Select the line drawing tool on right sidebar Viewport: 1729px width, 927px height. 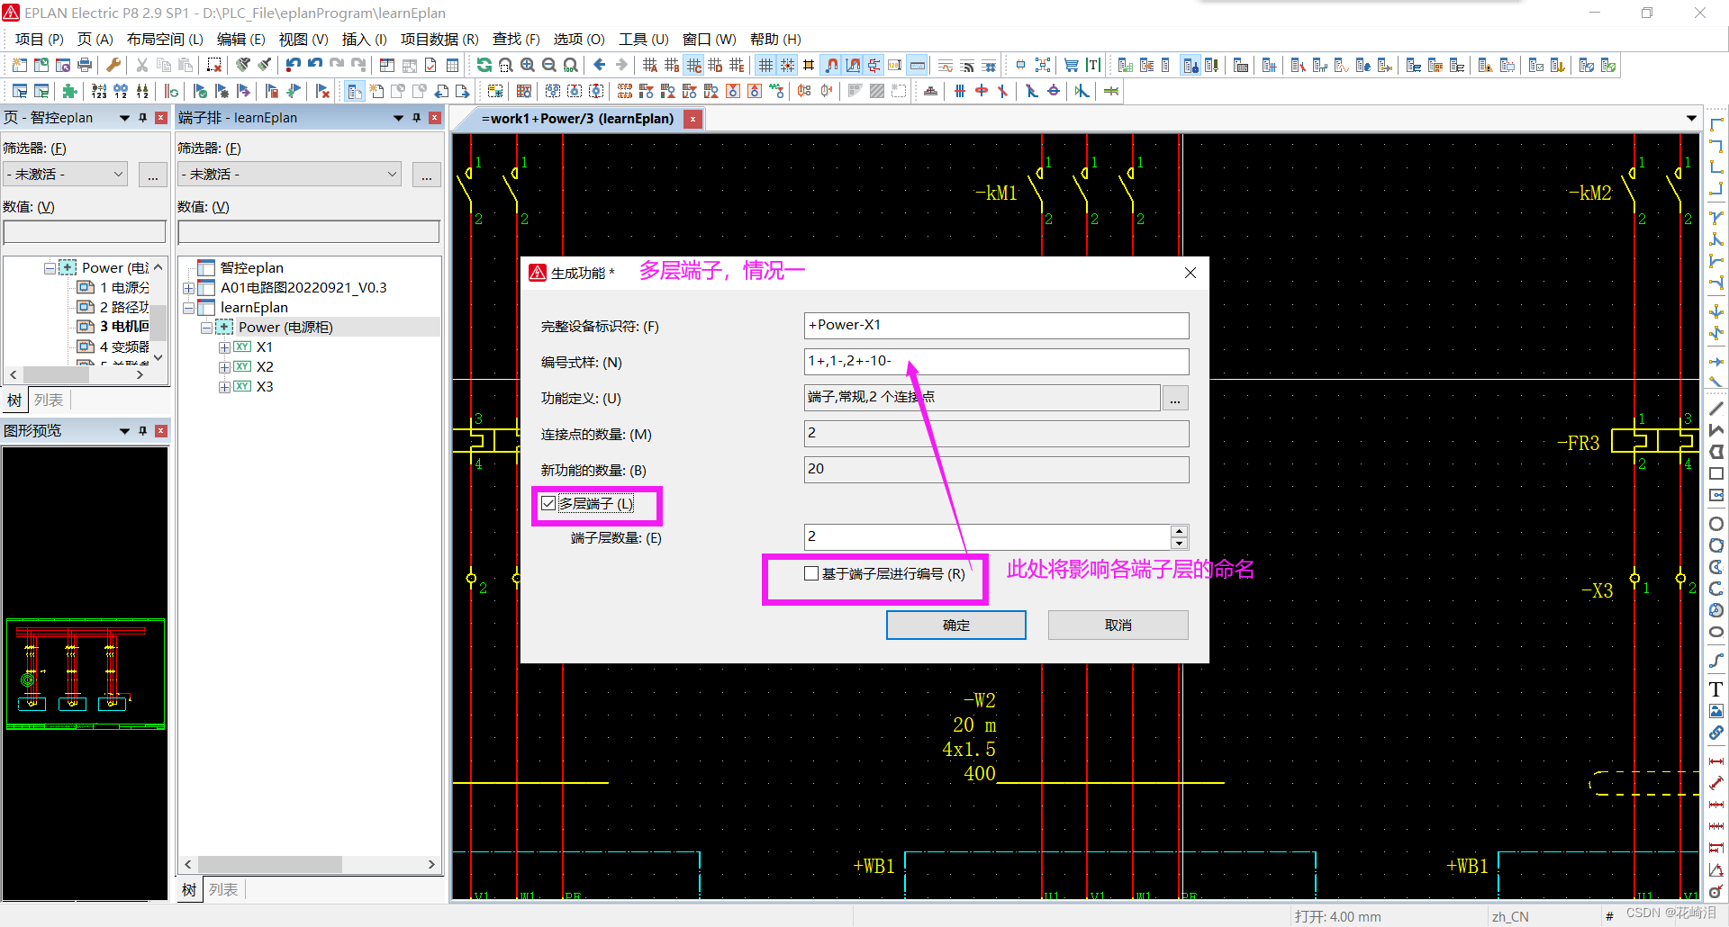tap(1716, 409)
